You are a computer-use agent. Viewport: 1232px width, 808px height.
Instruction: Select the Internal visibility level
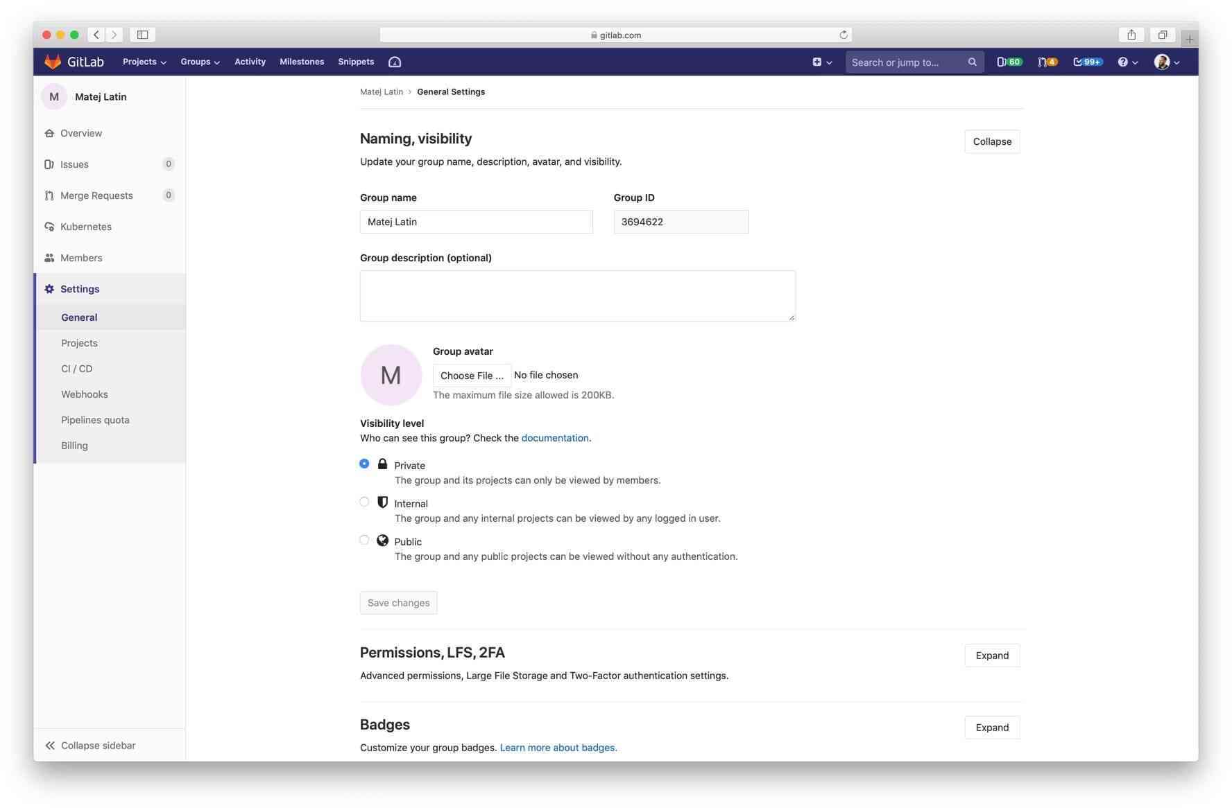(x=364, y=502)
